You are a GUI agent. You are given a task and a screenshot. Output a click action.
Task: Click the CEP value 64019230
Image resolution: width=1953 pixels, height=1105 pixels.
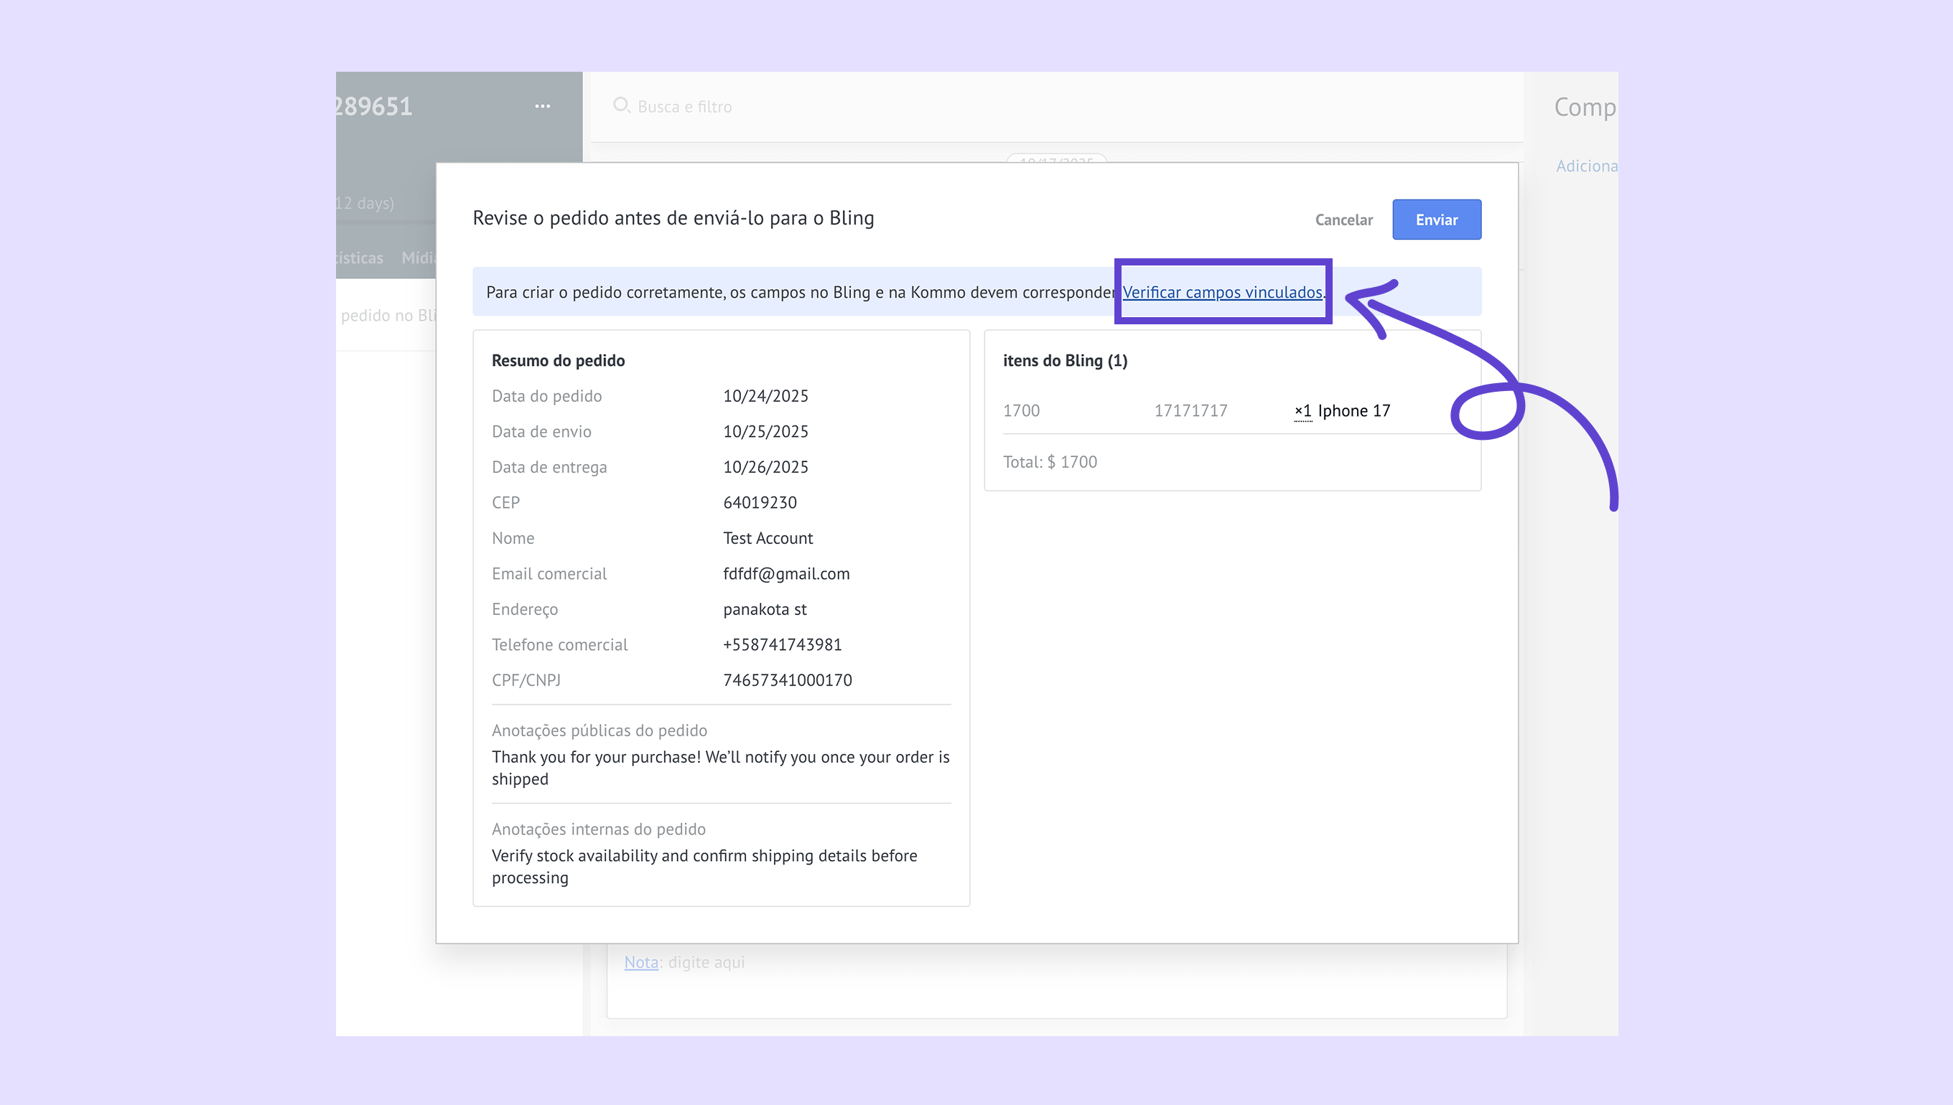(x=760, y=502)
